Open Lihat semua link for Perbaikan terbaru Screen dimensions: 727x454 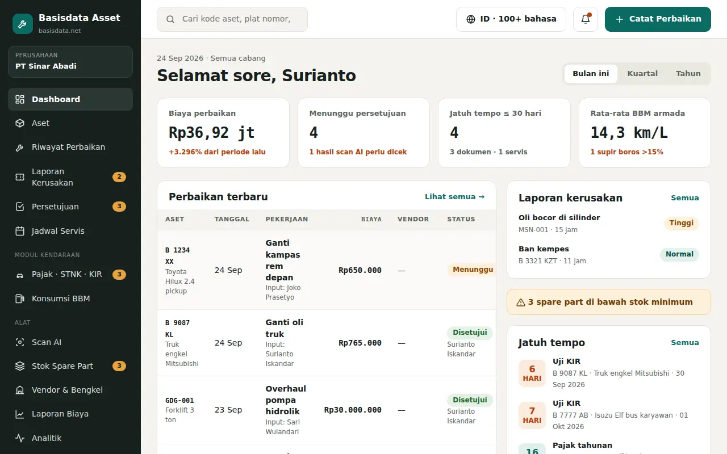click(x=454, y=197)
